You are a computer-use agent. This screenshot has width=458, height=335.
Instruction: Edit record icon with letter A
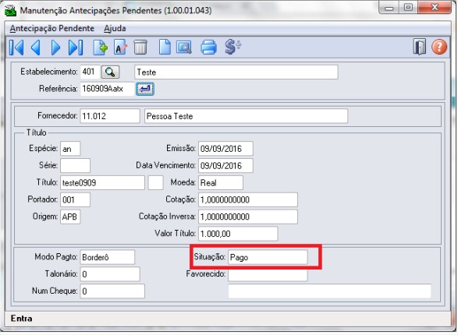(120, 48)
